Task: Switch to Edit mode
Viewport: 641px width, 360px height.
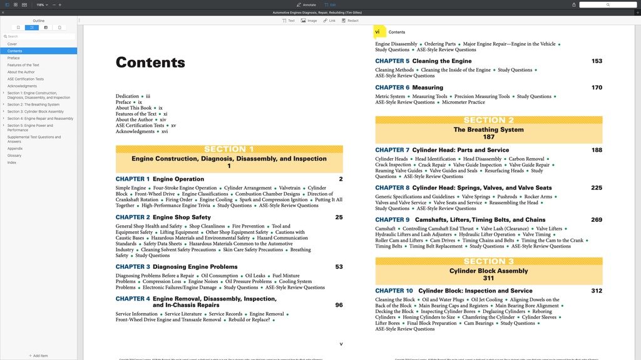Action: click(330, 4)
